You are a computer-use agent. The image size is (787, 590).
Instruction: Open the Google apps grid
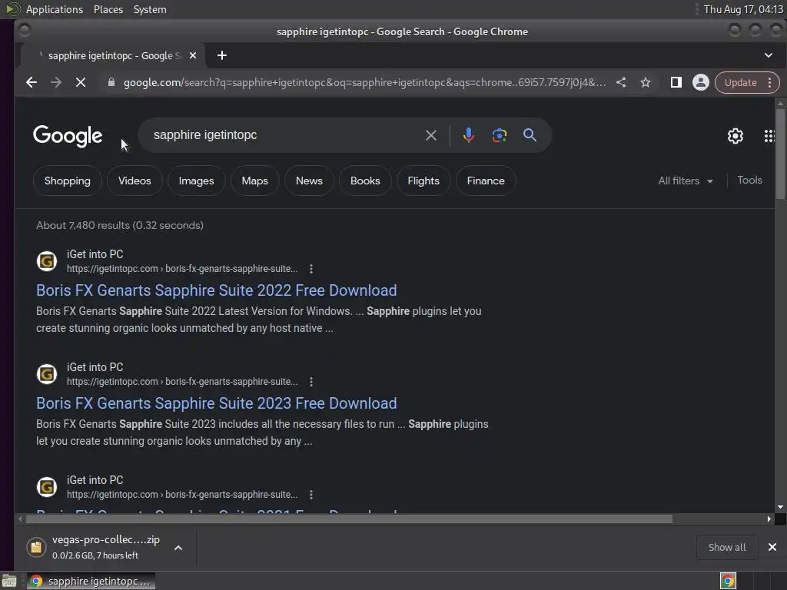point(769,136)
